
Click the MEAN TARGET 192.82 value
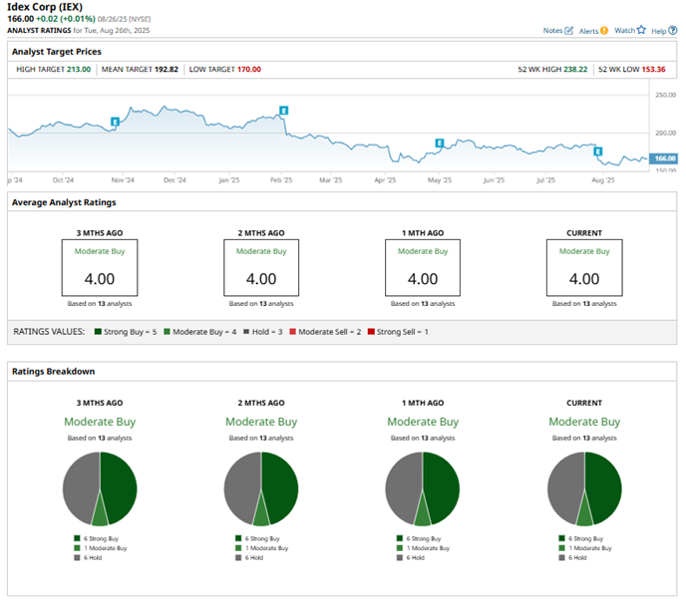tap(167, 69)
